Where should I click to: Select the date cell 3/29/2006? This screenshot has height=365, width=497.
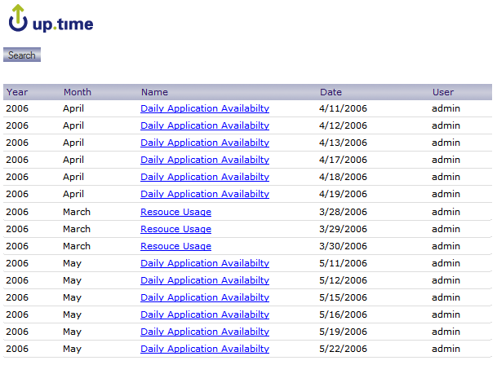pyautogui.click(x=343, y=229)
